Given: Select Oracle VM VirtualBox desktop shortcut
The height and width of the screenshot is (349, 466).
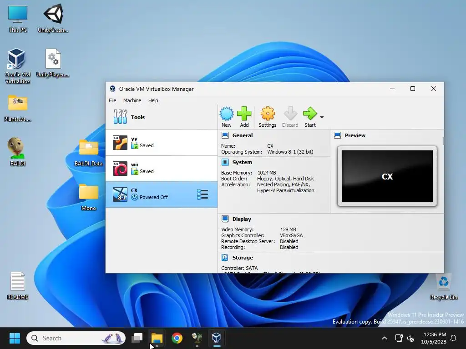Looking at the screenshot, I should click(17, 66).
